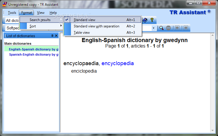218x136 pixels.
Task: Select English-Spanish dictionary by gwedynn in list
Action: point(31,49)
